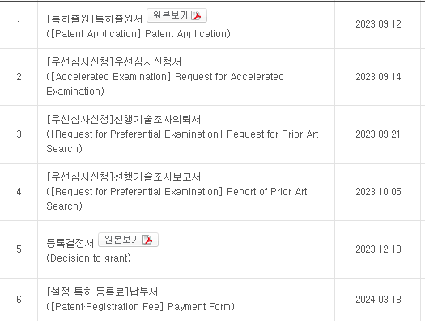Click 원본보기 button beside 특허출원서

tap(176, 15)
